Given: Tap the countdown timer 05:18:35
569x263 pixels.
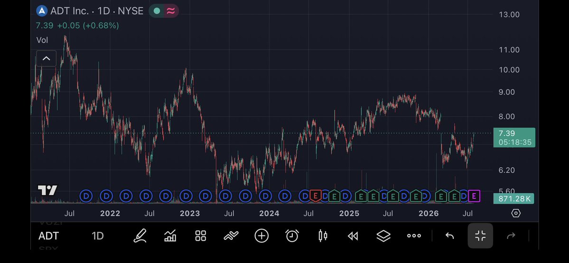Looking at the screenshot, I should 515,142.
